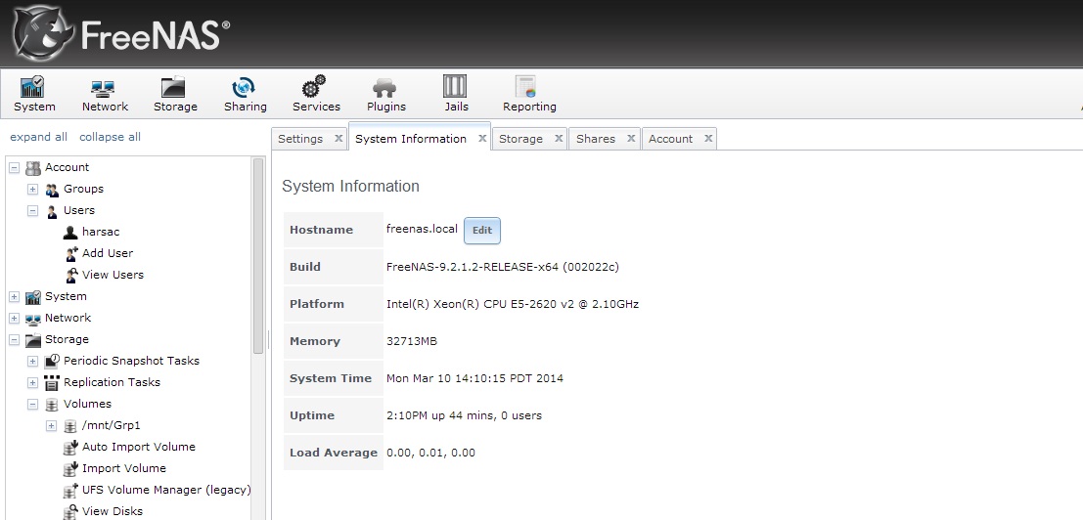Click the FreeNAS logo

click(x=120, y=33)
